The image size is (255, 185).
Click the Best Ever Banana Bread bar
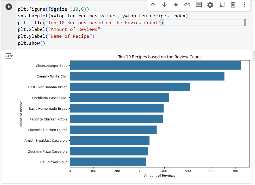(130, 87)
